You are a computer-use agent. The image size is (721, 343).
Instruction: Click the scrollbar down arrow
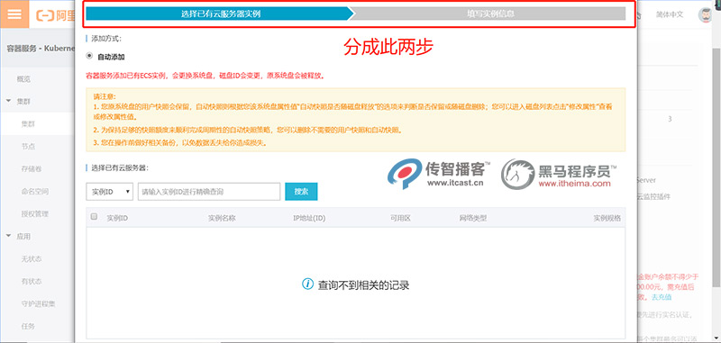(x=716, y=338)
